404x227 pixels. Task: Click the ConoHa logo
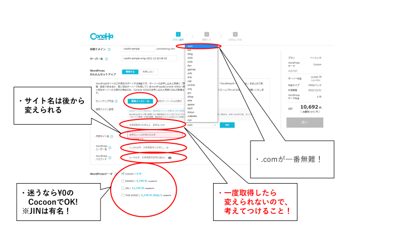102,36
